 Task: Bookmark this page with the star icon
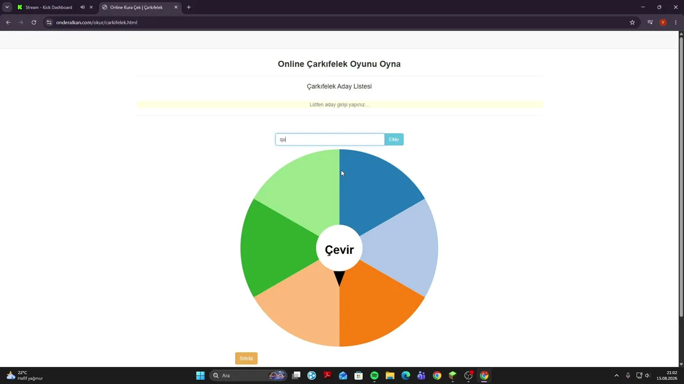pyautogui.click(x=632, y=22)
